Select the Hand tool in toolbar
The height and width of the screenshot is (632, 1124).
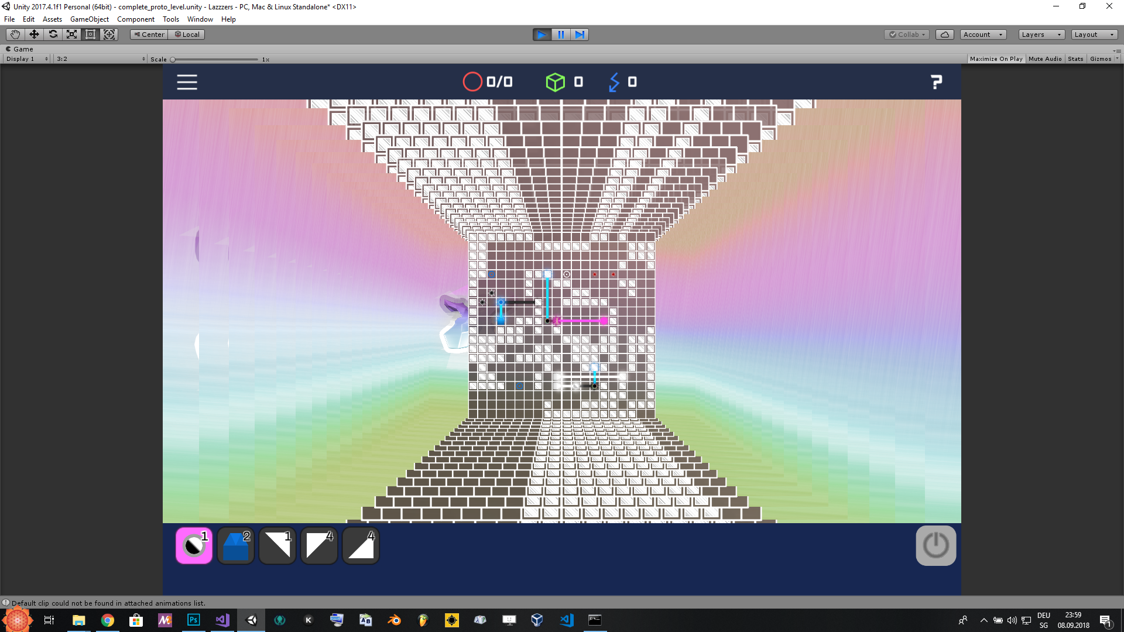click(15, 35)
